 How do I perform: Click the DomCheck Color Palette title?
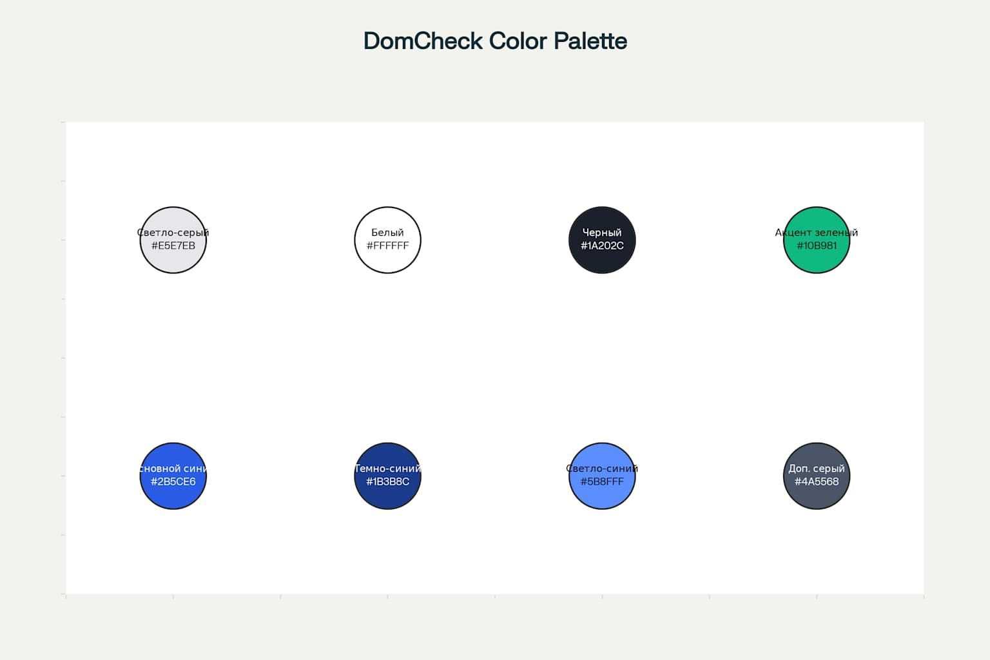tap(495, 41)
